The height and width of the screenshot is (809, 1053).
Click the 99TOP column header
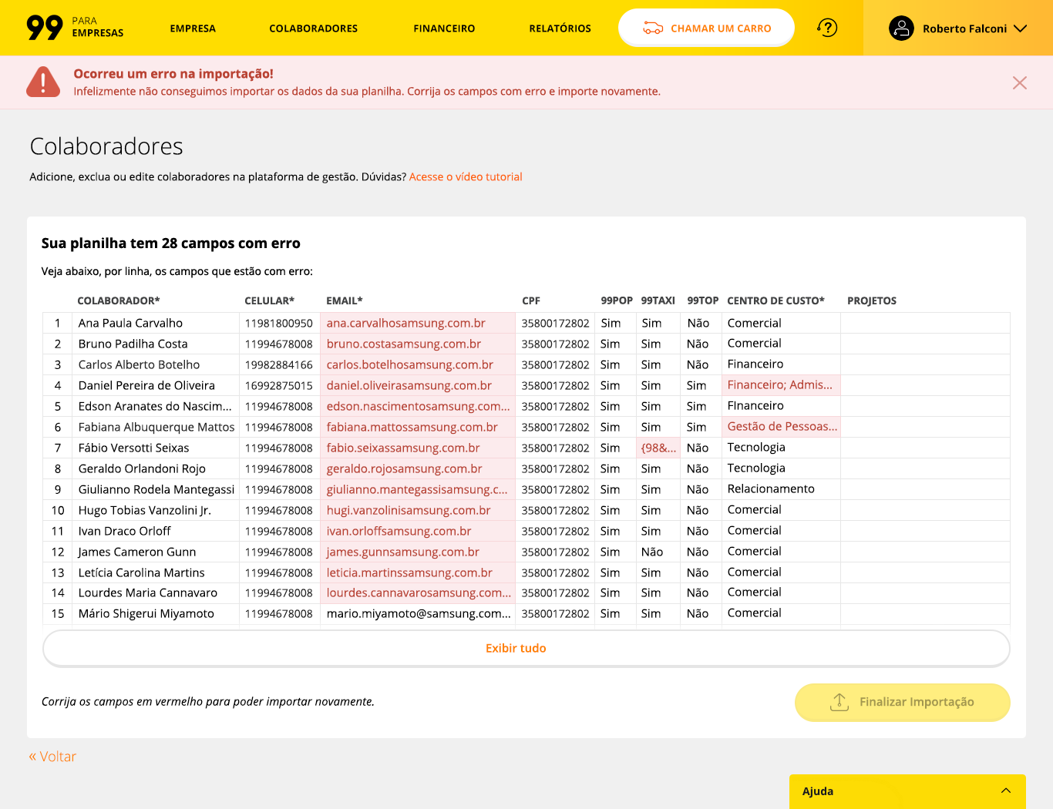pyautogui.click(x=703, y=300)
